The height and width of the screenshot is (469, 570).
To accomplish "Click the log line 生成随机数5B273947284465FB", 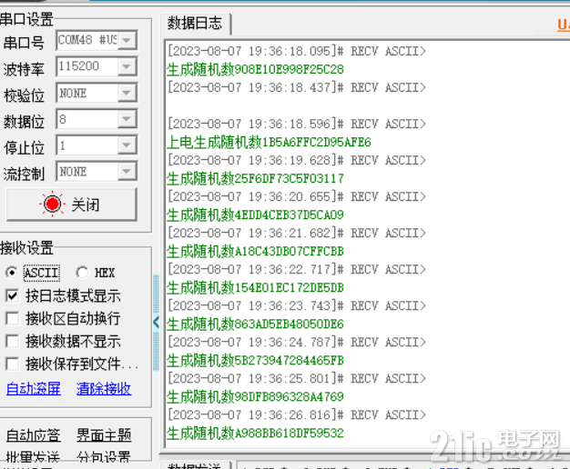I will [255, 361].
